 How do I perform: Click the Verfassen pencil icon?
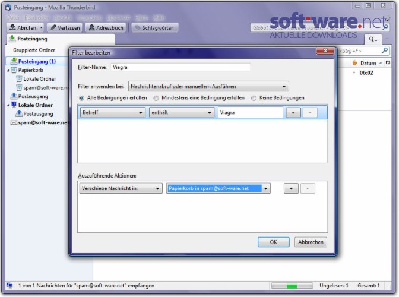point(53,27)
